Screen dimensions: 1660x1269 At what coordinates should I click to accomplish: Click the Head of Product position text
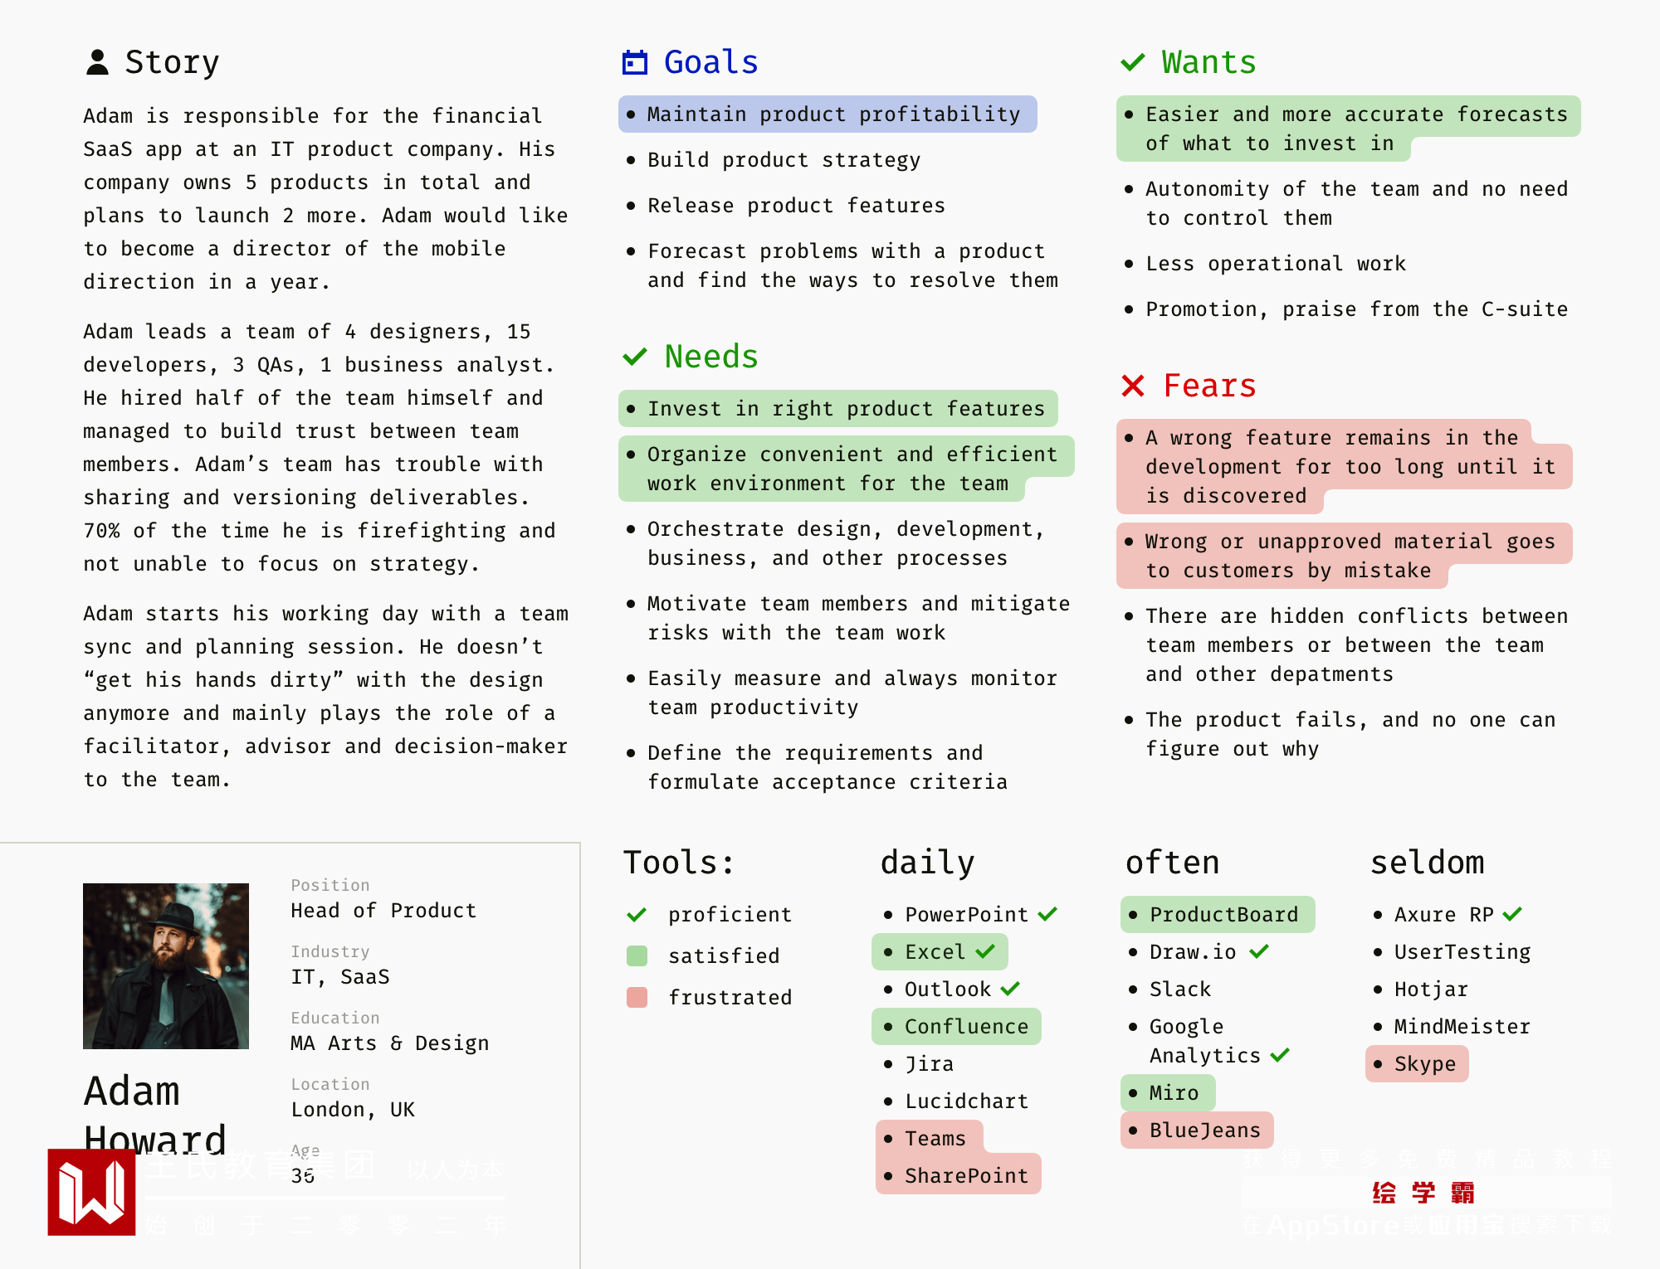[383, 911]
